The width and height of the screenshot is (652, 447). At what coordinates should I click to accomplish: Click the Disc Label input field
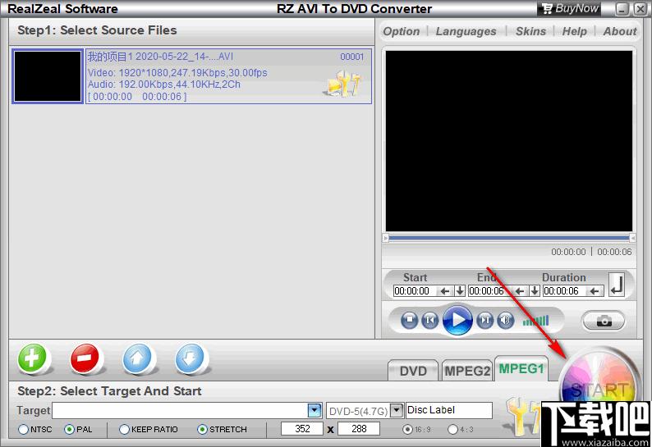coord(449,410)
